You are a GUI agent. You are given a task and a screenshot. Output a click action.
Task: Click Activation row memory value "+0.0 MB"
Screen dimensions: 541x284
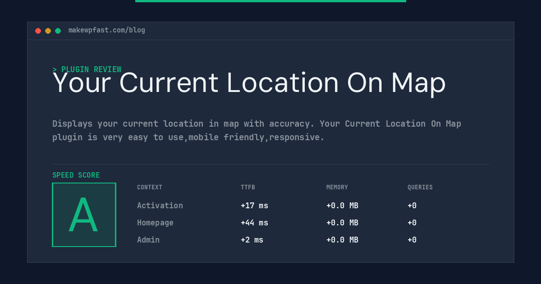click(342, 206)
